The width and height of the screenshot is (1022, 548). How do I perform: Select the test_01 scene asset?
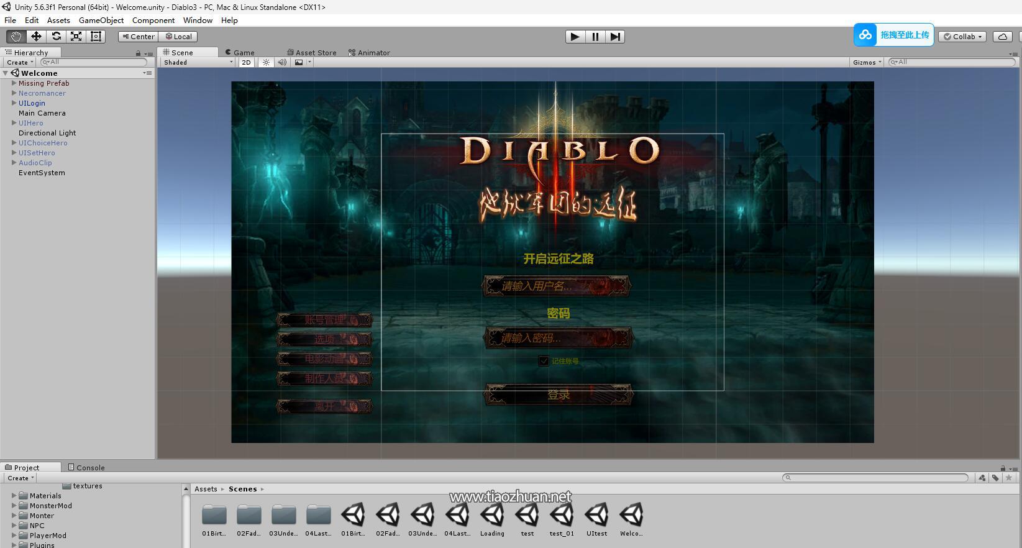pyautogui.click(x=562, y=519)
